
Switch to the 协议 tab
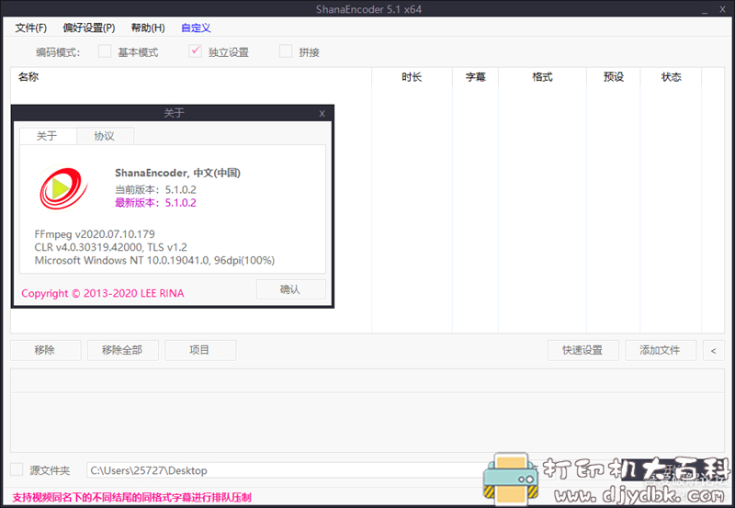point(105,136)
